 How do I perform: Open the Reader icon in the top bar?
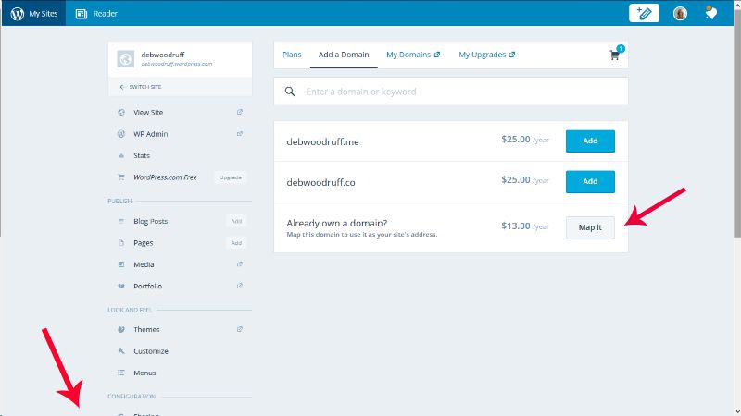point(82,14)
